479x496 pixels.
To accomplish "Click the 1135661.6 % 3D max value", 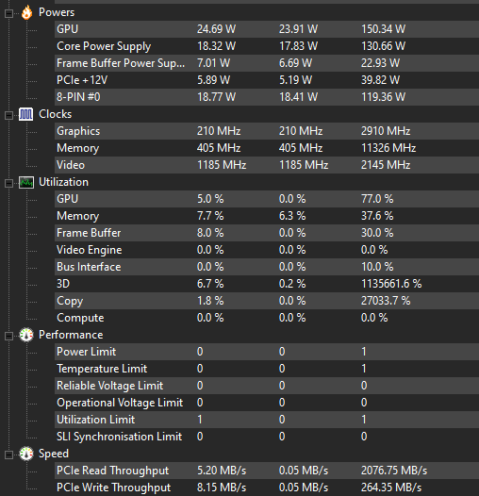I will (x=391, y=284).
